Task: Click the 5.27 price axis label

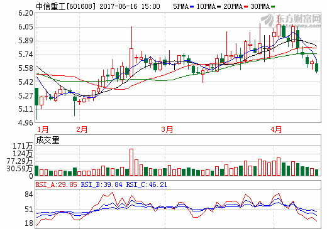Action: pos(26,96)
